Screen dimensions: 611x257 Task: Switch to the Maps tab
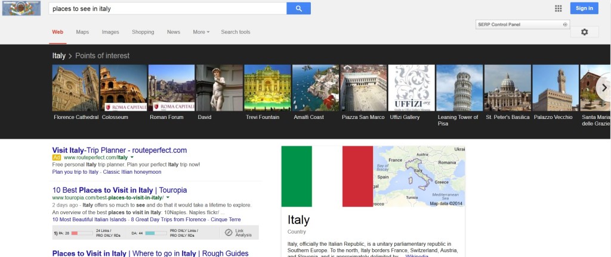tap(82, 32)
